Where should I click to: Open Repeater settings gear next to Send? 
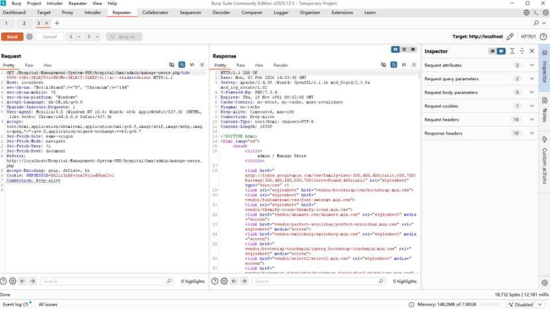click(x=30, y=37)
